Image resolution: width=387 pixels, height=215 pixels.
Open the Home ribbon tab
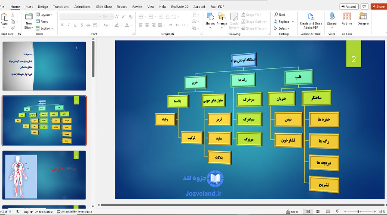click(15, 6)
